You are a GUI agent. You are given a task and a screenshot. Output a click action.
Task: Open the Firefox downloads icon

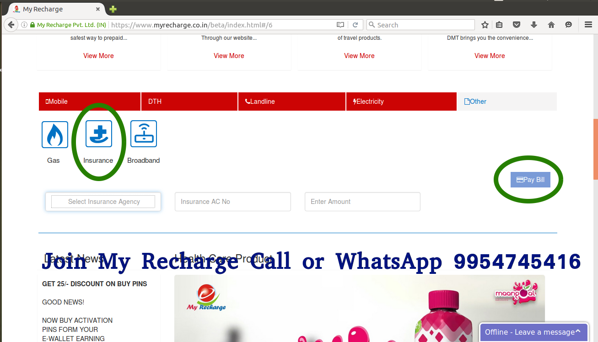534,24
